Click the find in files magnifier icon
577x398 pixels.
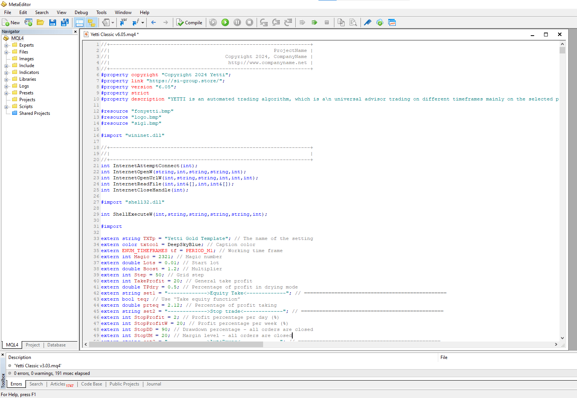(353, 23)
